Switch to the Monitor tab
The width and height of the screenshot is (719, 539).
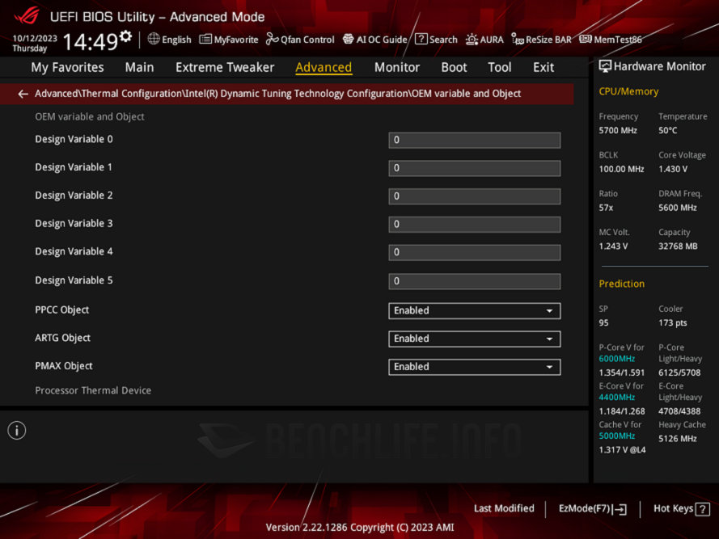(x=396, y=67)
